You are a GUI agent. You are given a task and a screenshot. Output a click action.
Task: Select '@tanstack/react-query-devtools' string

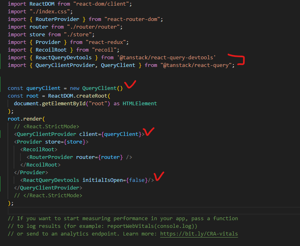pos(167,57)
